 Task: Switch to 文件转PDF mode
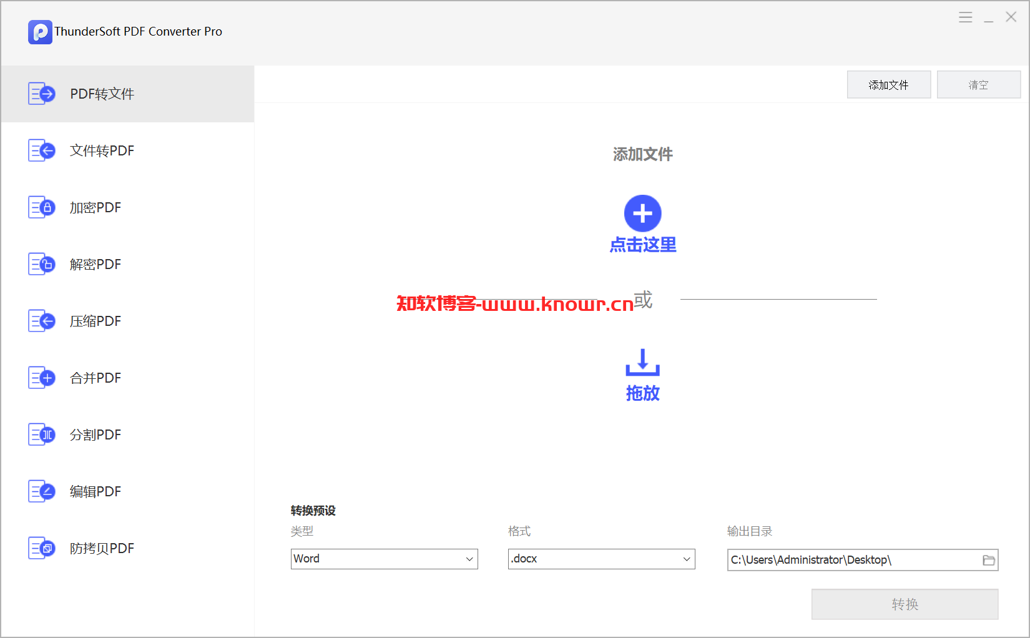click(127, 150)
